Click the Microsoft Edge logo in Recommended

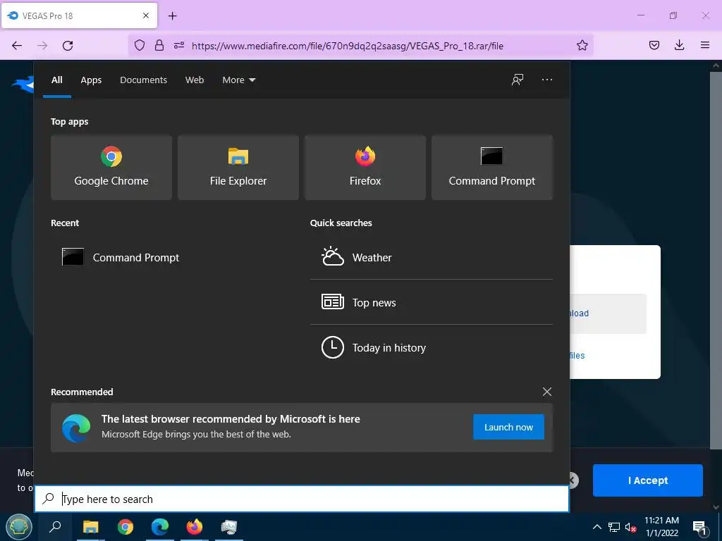pyautogui.click(x=76, y=428)
